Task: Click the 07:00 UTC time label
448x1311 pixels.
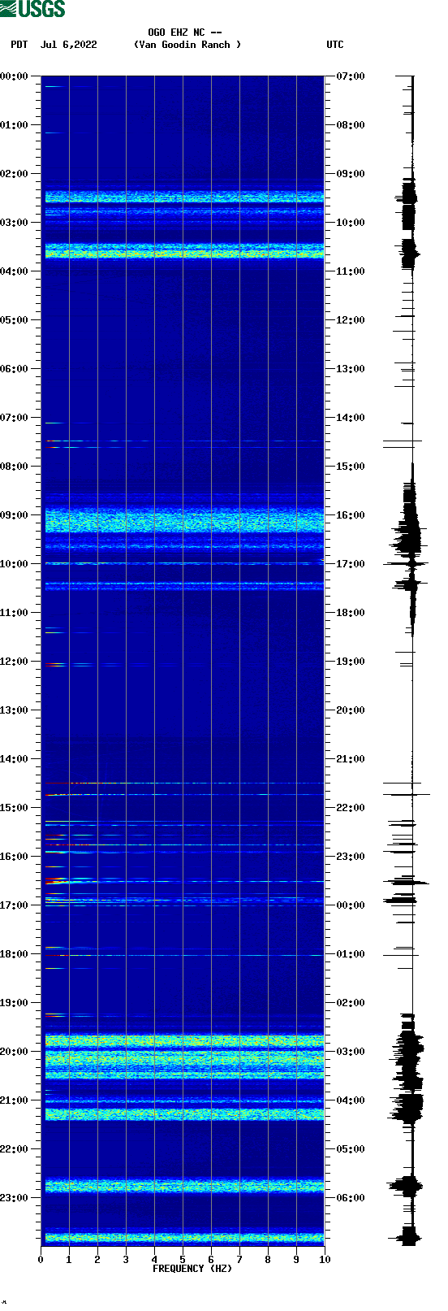Action: pyautogui.click(x=351, y=76)
